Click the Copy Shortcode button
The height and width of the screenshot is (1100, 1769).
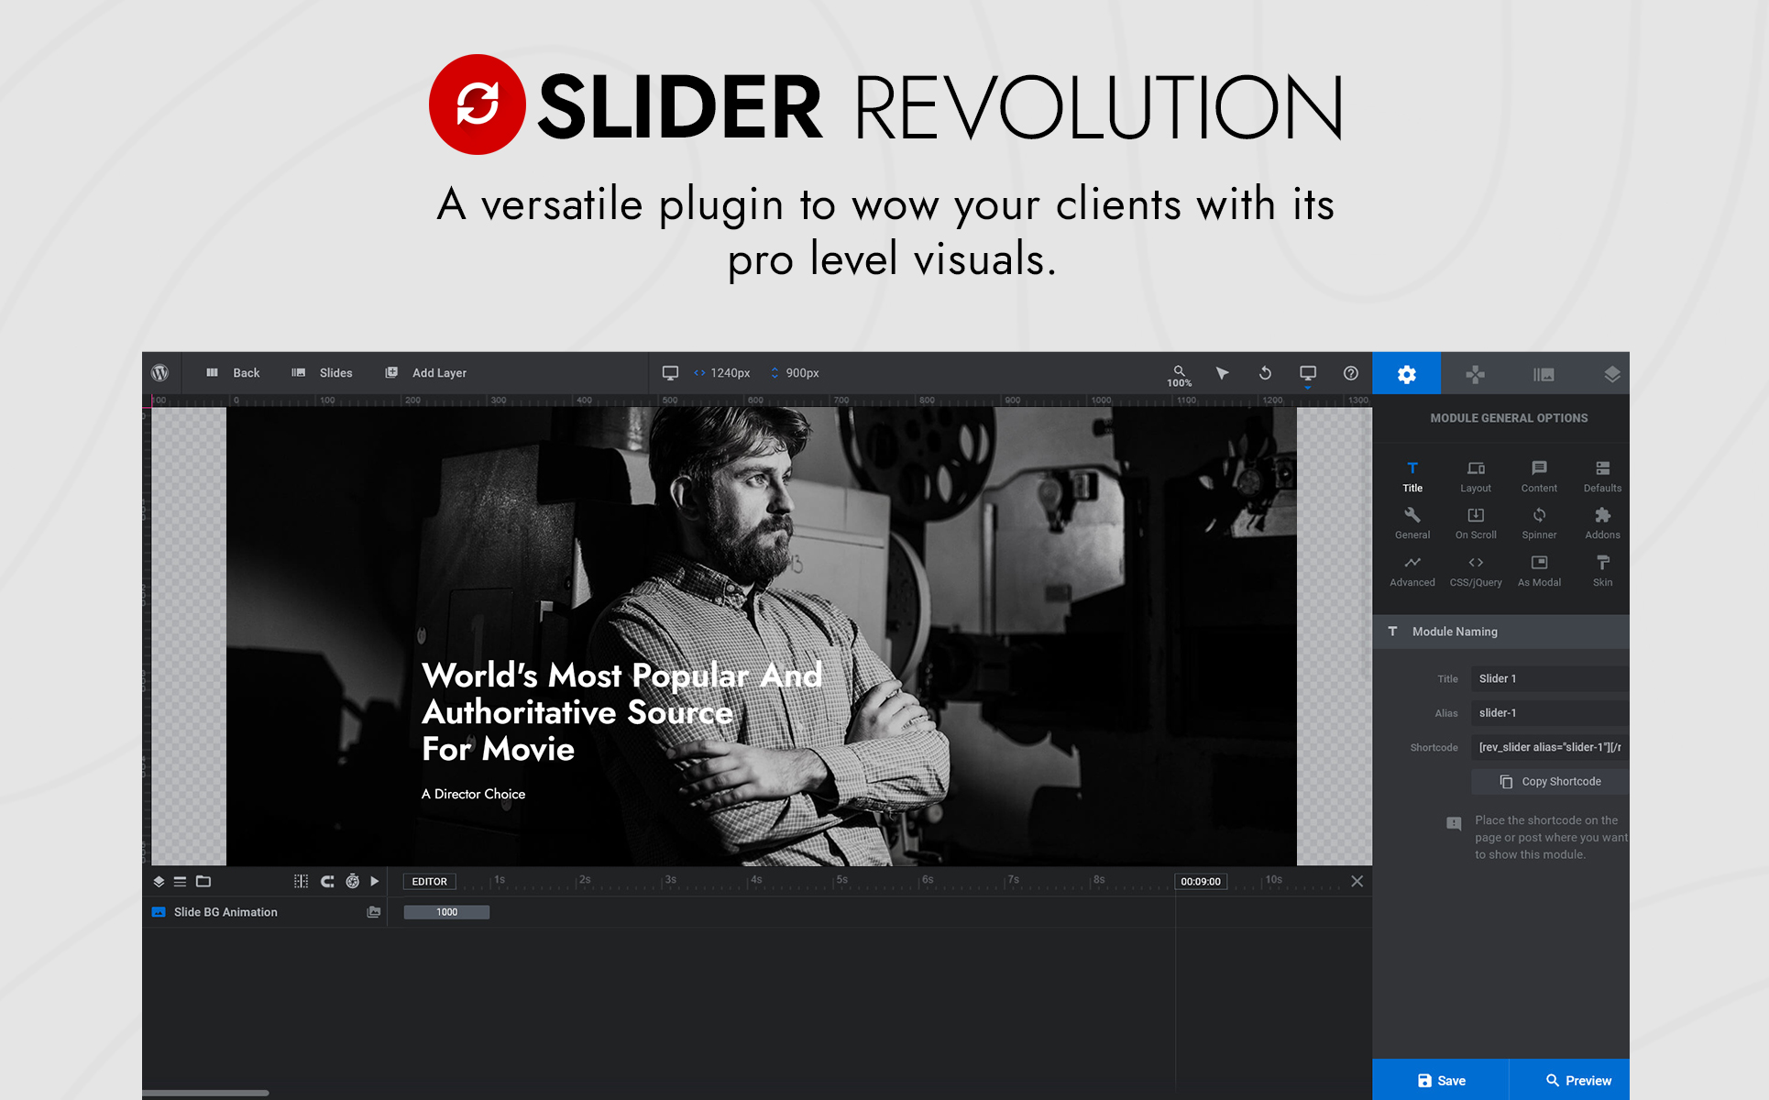[x=1550, y=781]
